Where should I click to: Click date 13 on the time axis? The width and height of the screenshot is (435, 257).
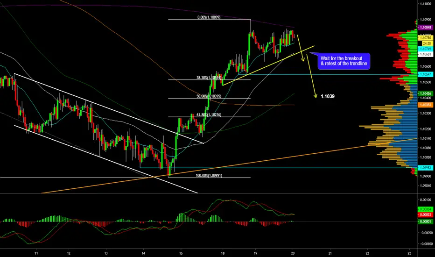[106, 253]
